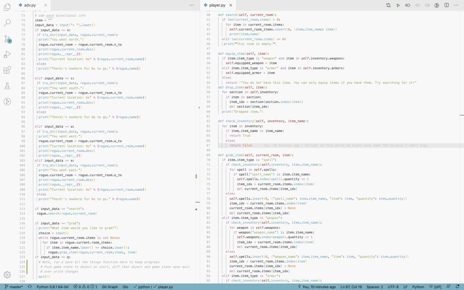Change file encoding UTF-8
The width and height of the screenshot is (464, 290).
392,287
